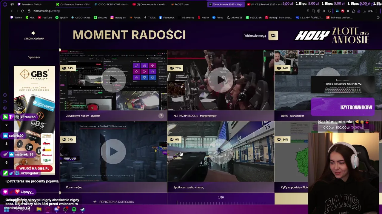Open the ARKUSZE bookmark folder

235,18
